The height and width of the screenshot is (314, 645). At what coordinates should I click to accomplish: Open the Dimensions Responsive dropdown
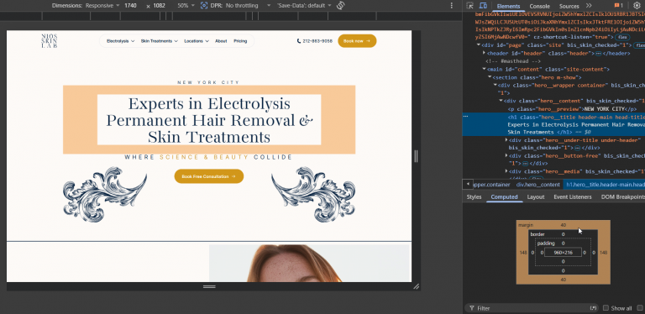click(x=102, y=6)
